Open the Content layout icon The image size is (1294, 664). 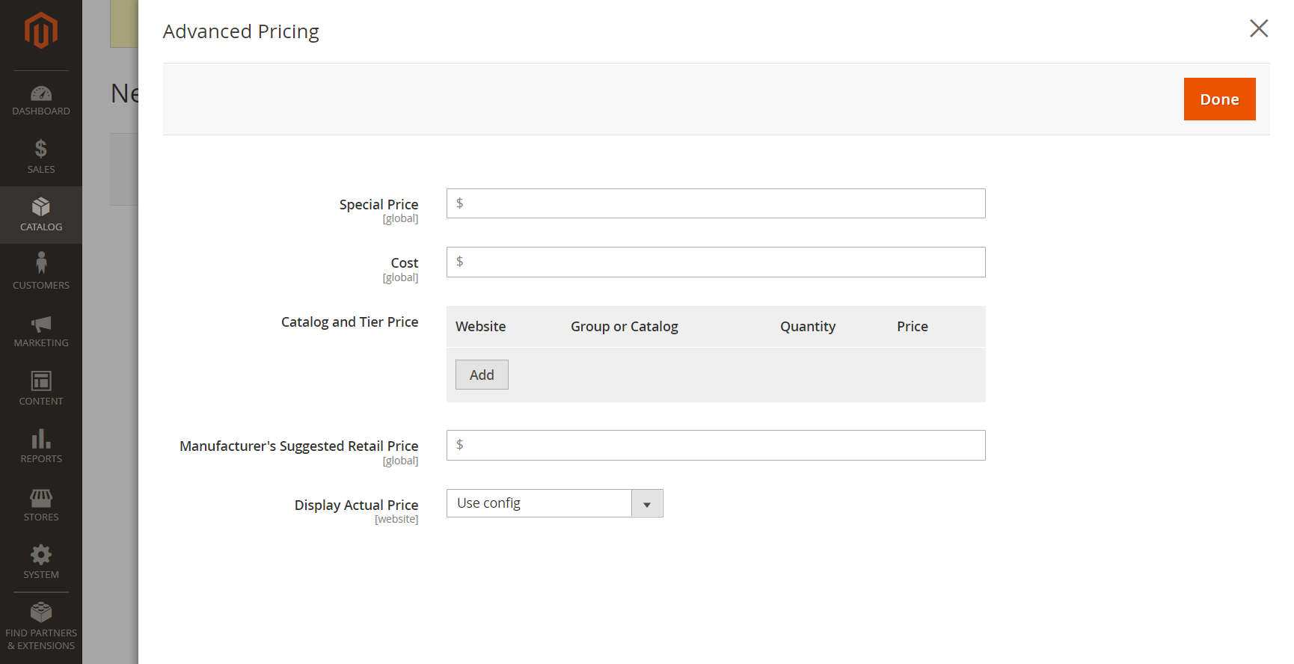click(41, 381)
